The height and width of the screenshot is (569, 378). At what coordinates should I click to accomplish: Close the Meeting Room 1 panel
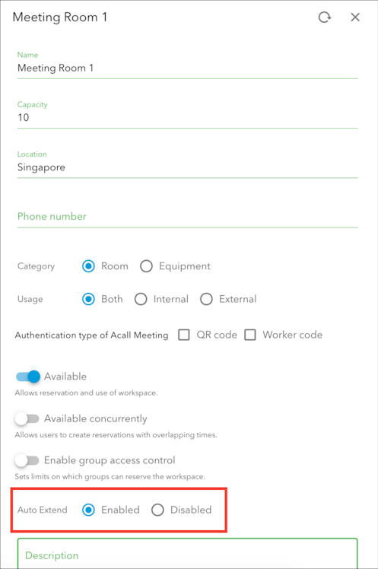click(x=355, y=17)
